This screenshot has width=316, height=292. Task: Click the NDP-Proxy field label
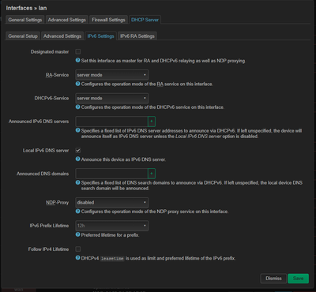coord(57,203)
